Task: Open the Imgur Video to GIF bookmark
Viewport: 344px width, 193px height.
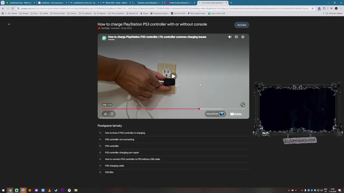Action: point(217,13)
